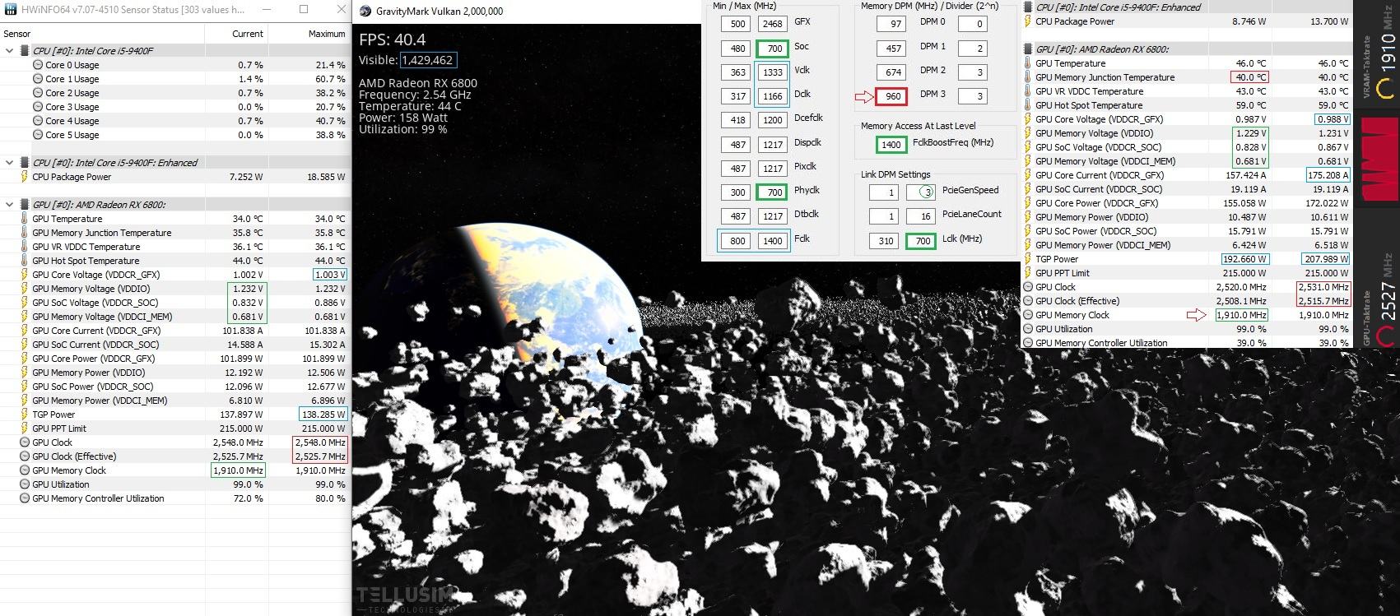The width and height of the screenshot is (1400, 616).
Task: Click the Vclk maximum field showing 1333
Action: point(773,72)
